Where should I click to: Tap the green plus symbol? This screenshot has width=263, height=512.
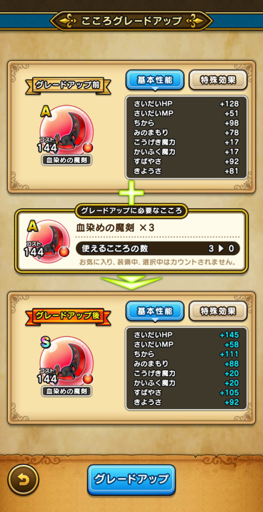tap(131, 192)
